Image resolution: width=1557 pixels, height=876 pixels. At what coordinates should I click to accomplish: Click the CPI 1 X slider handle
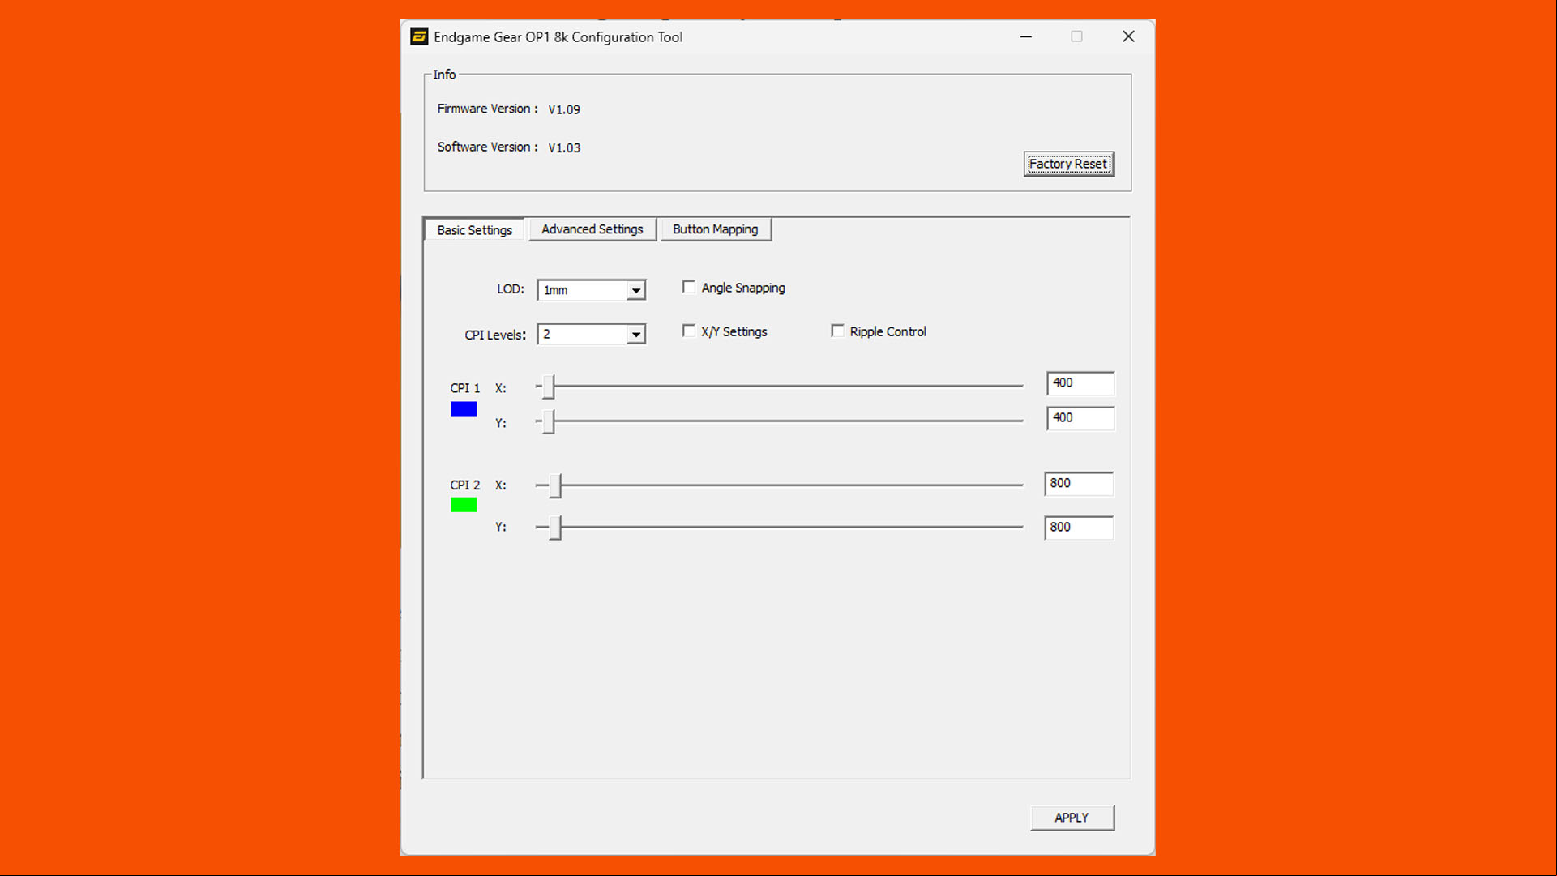click(549, 387)
